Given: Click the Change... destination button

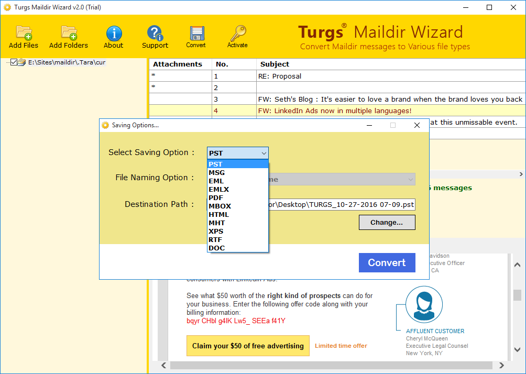Looking at the screenshot, I should [x=387, y=223].
